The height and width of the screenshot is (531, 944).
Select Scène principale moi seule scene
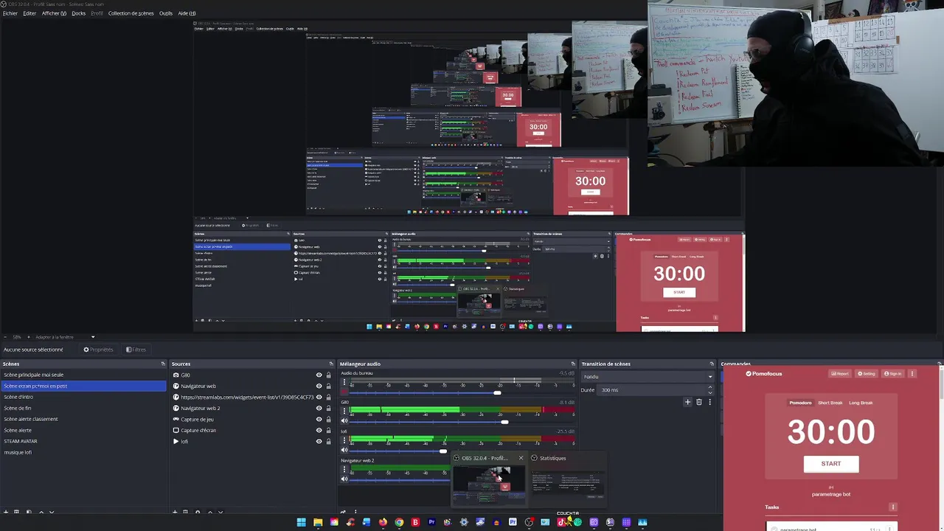[83, 375]
